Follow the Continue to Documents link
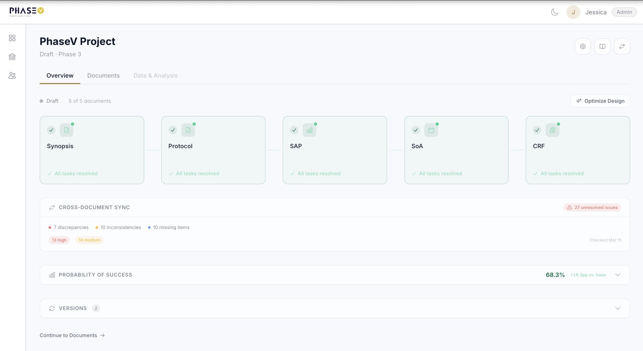643x351 pixels. [x=72, y=336]
